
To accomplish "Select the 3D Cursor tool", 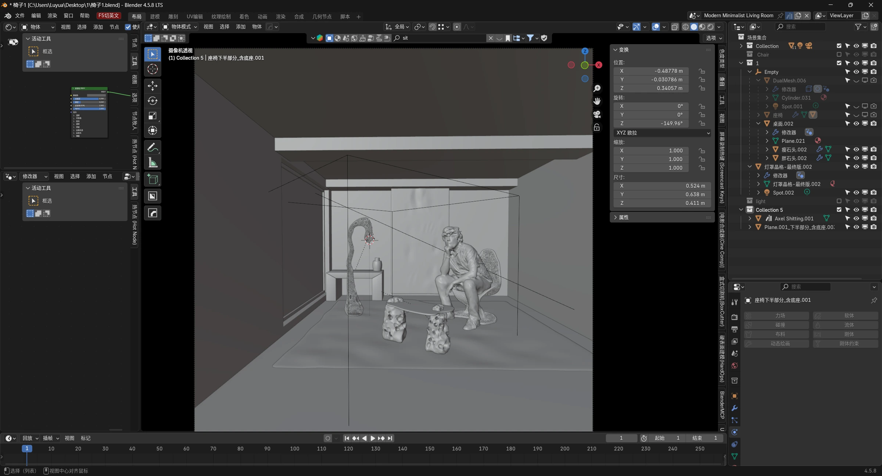I will point(153,69).
